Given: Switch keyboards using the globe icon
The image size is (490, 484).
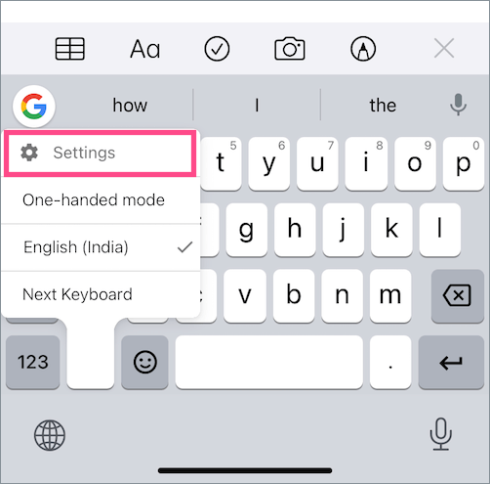Looking at the screenshot, I should [x=50, y=435].
